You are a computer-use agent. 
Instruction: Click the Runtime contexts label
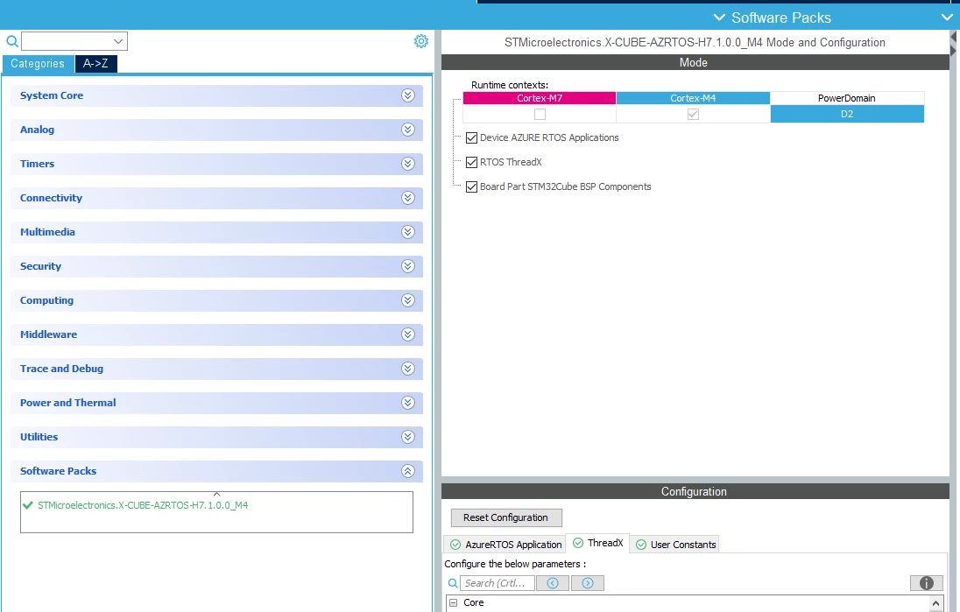pyautogui.click(x=510, y=85)
